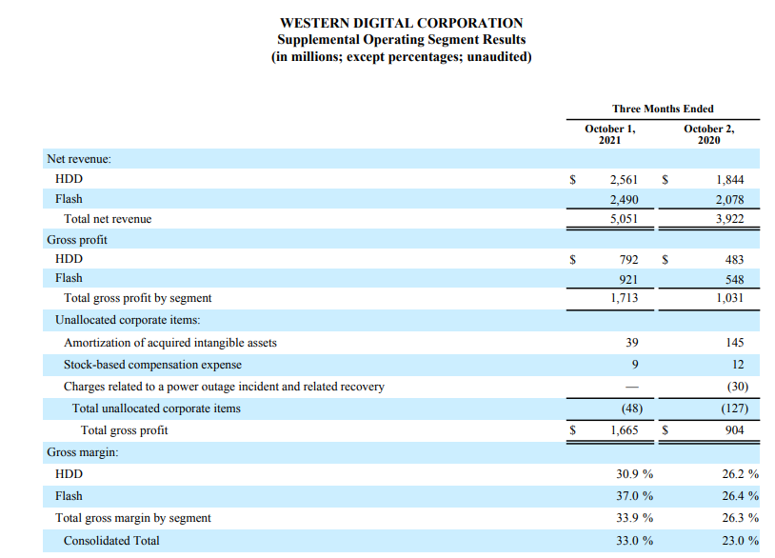775x558 pixels.
Task: Click the "Total gross profit" label
Action: [124, 430]
